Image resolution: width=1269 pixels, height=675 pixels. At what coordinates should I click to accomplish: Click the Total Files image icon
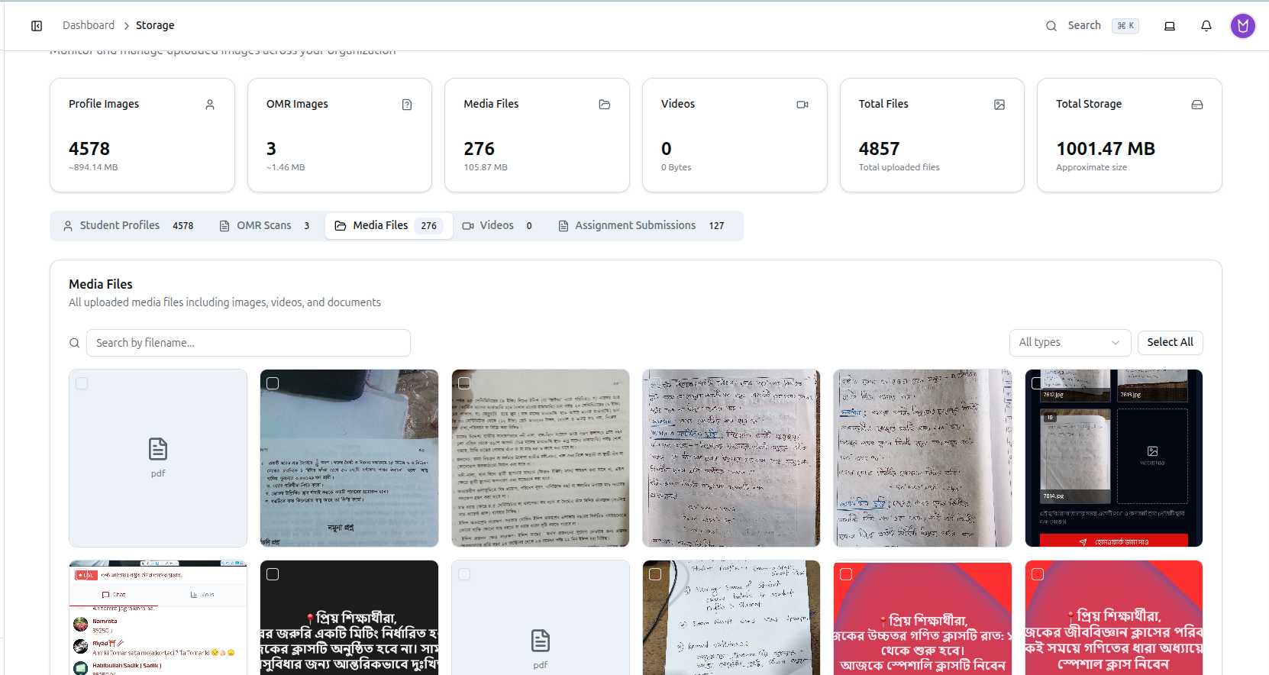999,105
